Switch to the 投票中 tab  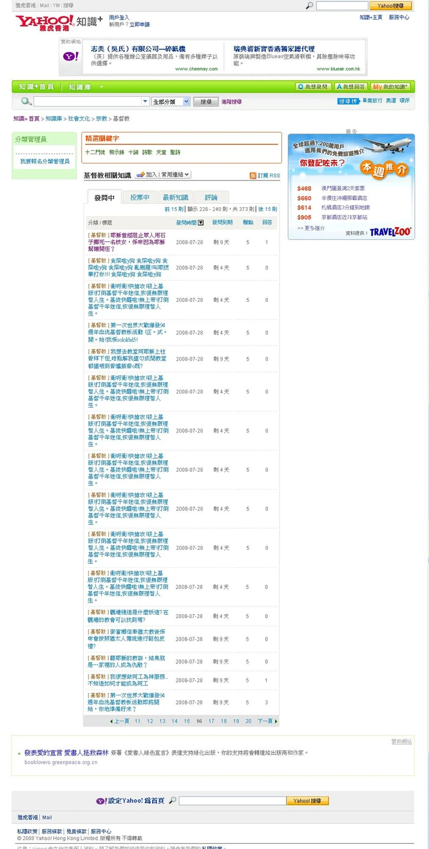140,197
